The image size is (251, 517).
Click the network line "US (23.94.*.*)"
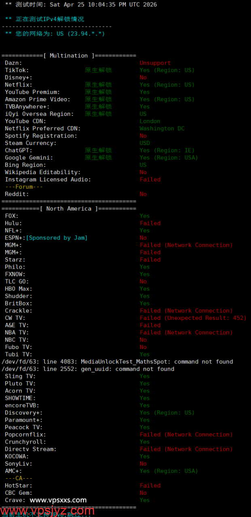[81, 34]
